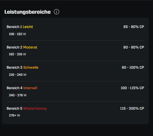
Task: Select the 156 - 192 W range
Action: [18, 34]
